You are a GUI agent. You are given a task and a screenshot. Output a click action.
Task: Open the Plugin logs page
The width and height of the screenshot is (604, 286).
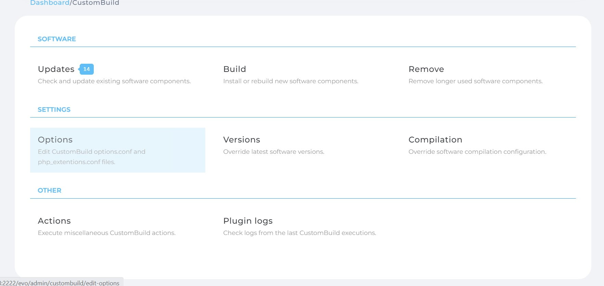(248, 221)
